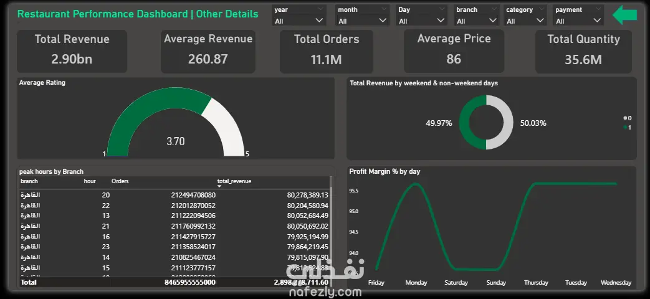The image size is (650, 299).
Task: Sort table by branch column header
Action: [29, 181]
